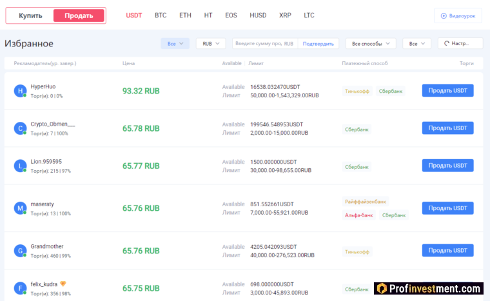Click the Тинькофф tag in Grandmother's row

pyautogui.click(x=357, y=251)
